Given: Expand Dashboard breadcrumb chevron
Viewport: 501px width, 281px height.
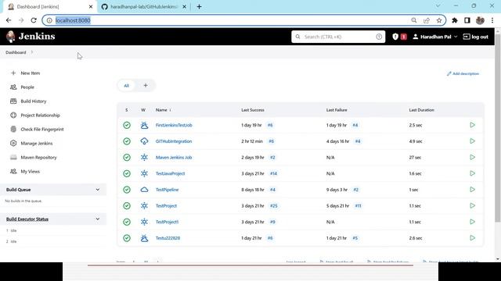Looking at the screenshot, I should click(32, 52).
